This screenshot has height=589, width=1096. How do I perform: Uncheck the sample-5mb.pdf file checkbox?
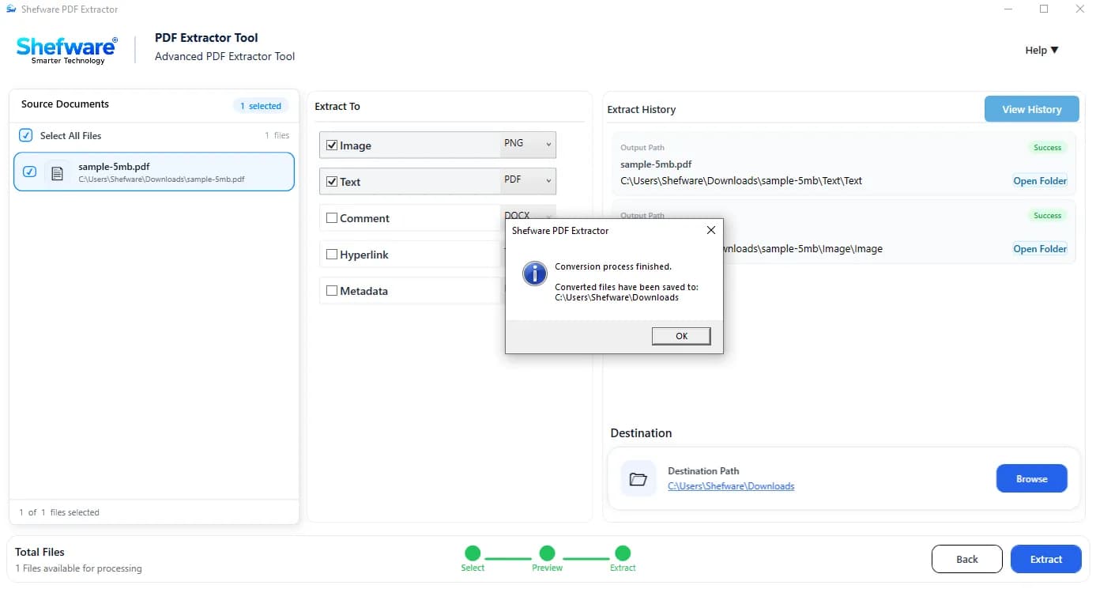pos(30,172)
